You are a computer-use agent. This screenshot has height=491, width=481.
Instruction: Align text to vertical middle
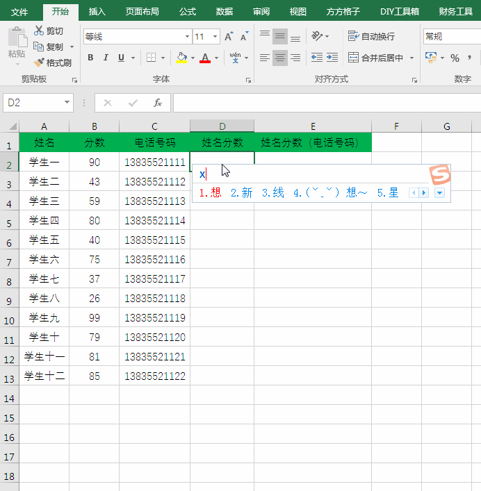click(280, 36)
